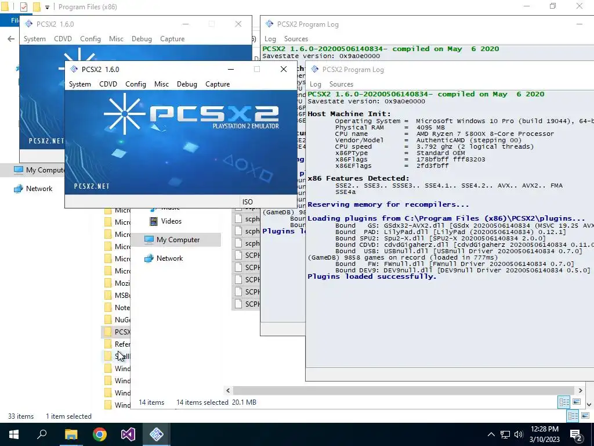Switch outer Explorer to large icons view
Viewport: 594px width, 446px height.
585,416
